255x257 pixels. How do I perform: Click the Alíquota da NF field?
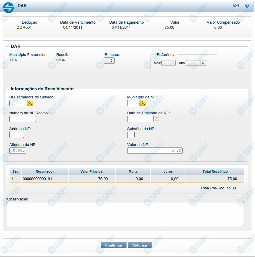18,150
